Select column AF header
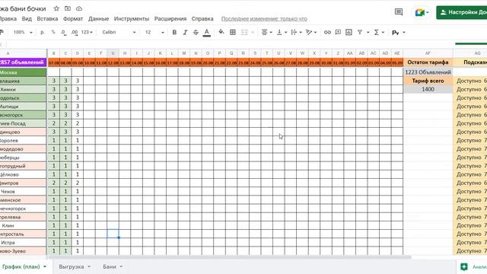Screen dimensions: 487x274 428,53
